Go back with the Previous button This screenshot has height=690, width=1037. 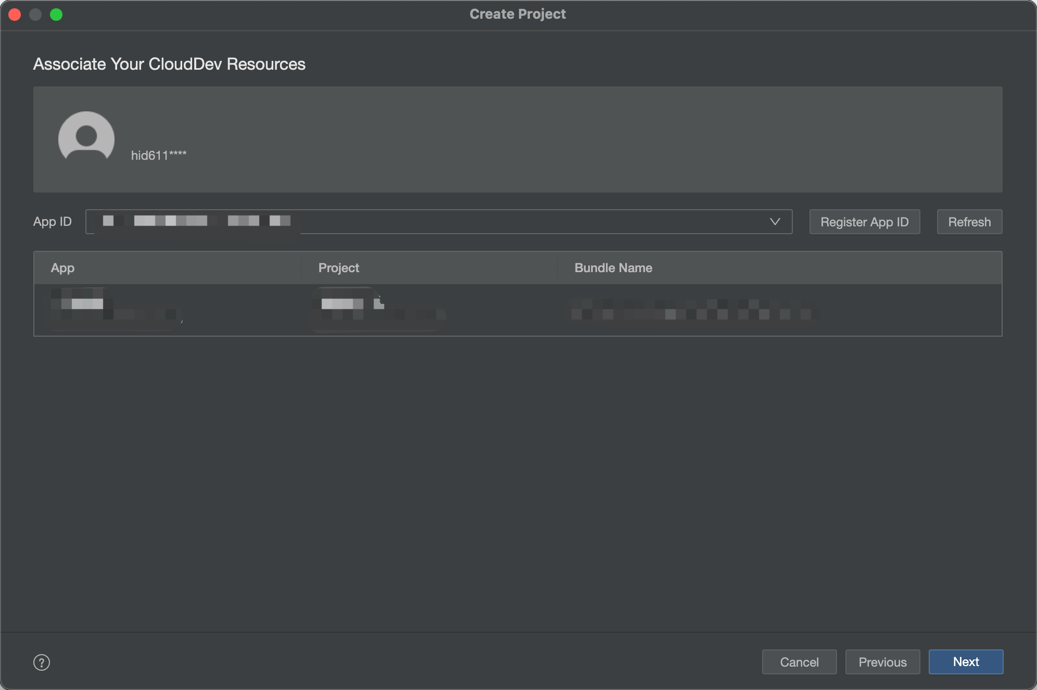882,662
